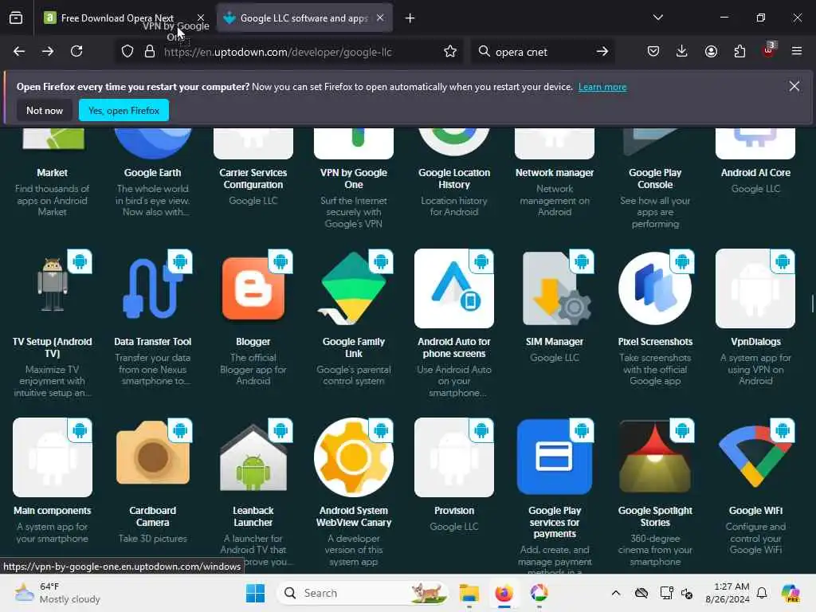Click the taskbar Search box
This screenshot has width=816, height=612.
[363, 593]
